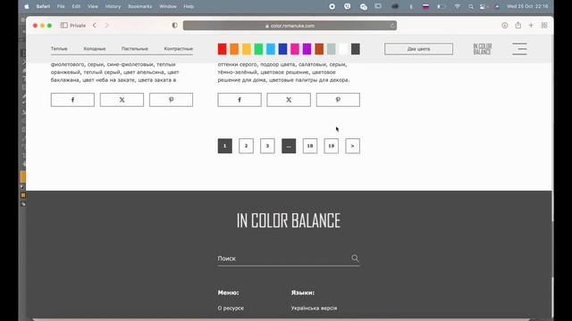The height and width of the screenshot is (321, 572).
Task: Open the Bookmarks menu
Action: (139, 6)
